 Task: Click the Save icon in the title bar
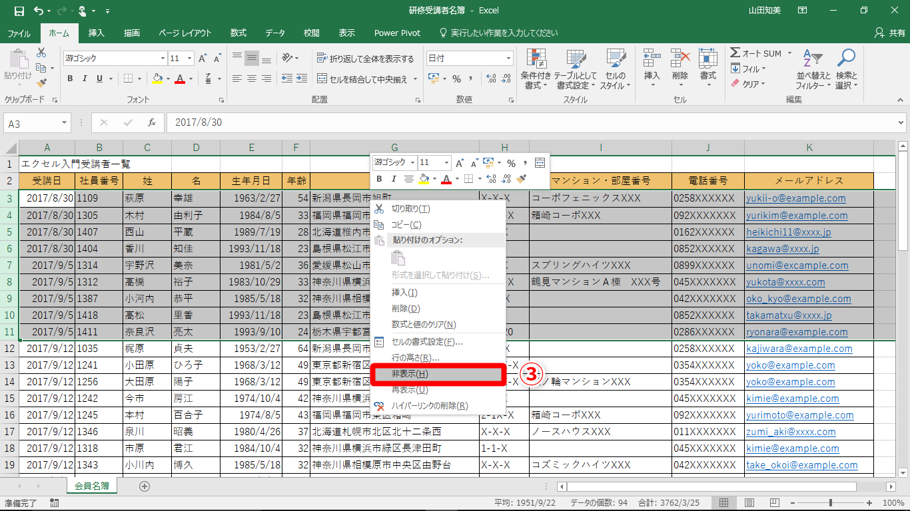pyautogui.click(x=19, y=11)
